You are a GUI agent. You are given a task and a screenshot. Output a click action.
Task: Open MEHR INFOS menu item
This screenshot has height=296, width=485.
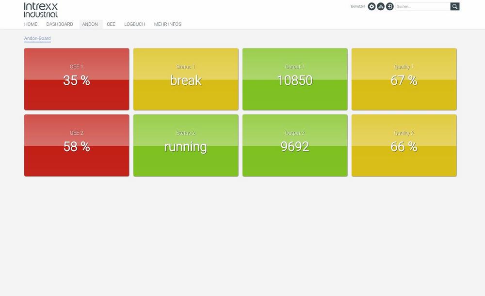coord(167,24)
